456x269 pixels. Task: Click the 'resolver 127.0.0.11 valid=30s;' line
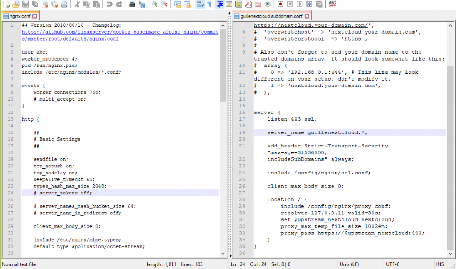pyautogui.click(x=331, y=213)
